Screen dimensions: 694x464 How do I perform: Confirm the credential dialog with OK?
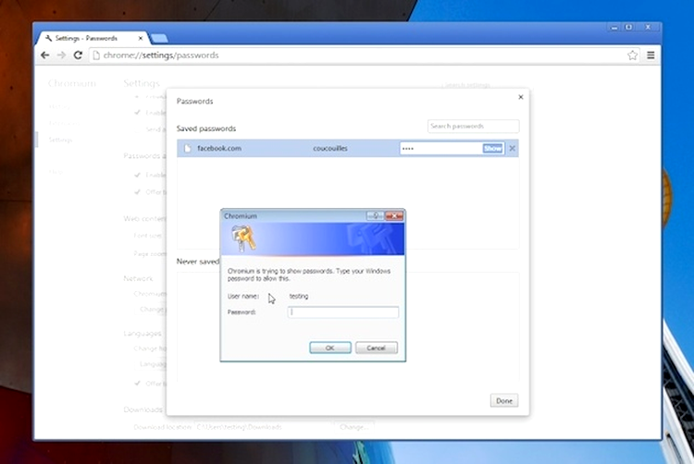(x=330, y=348)
